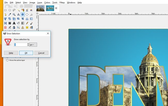The image size is (168, 106).
Task: Select the Paths tool
Action: click(5, 14)
